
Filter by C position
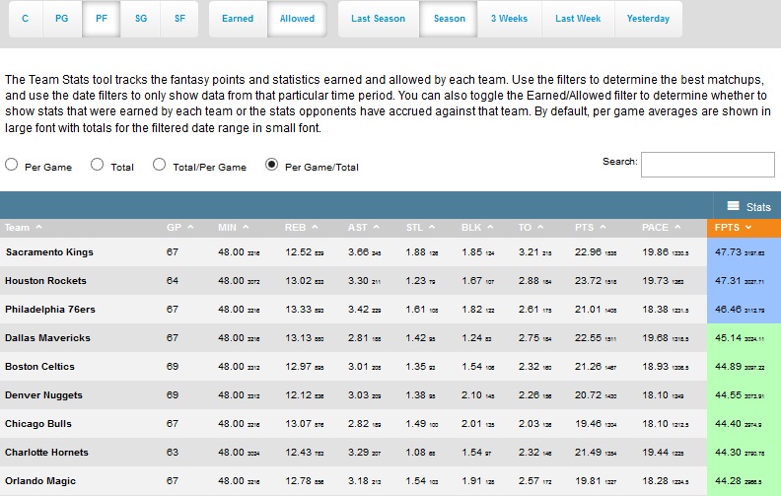click(x=26, y=19)
